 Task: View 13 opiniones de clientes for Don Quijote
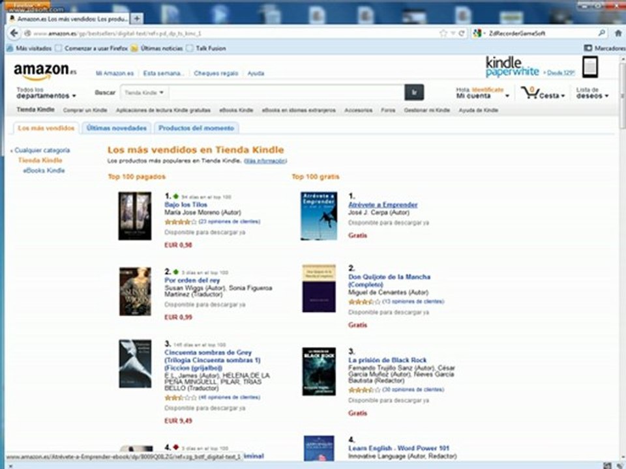pos(413,302)
